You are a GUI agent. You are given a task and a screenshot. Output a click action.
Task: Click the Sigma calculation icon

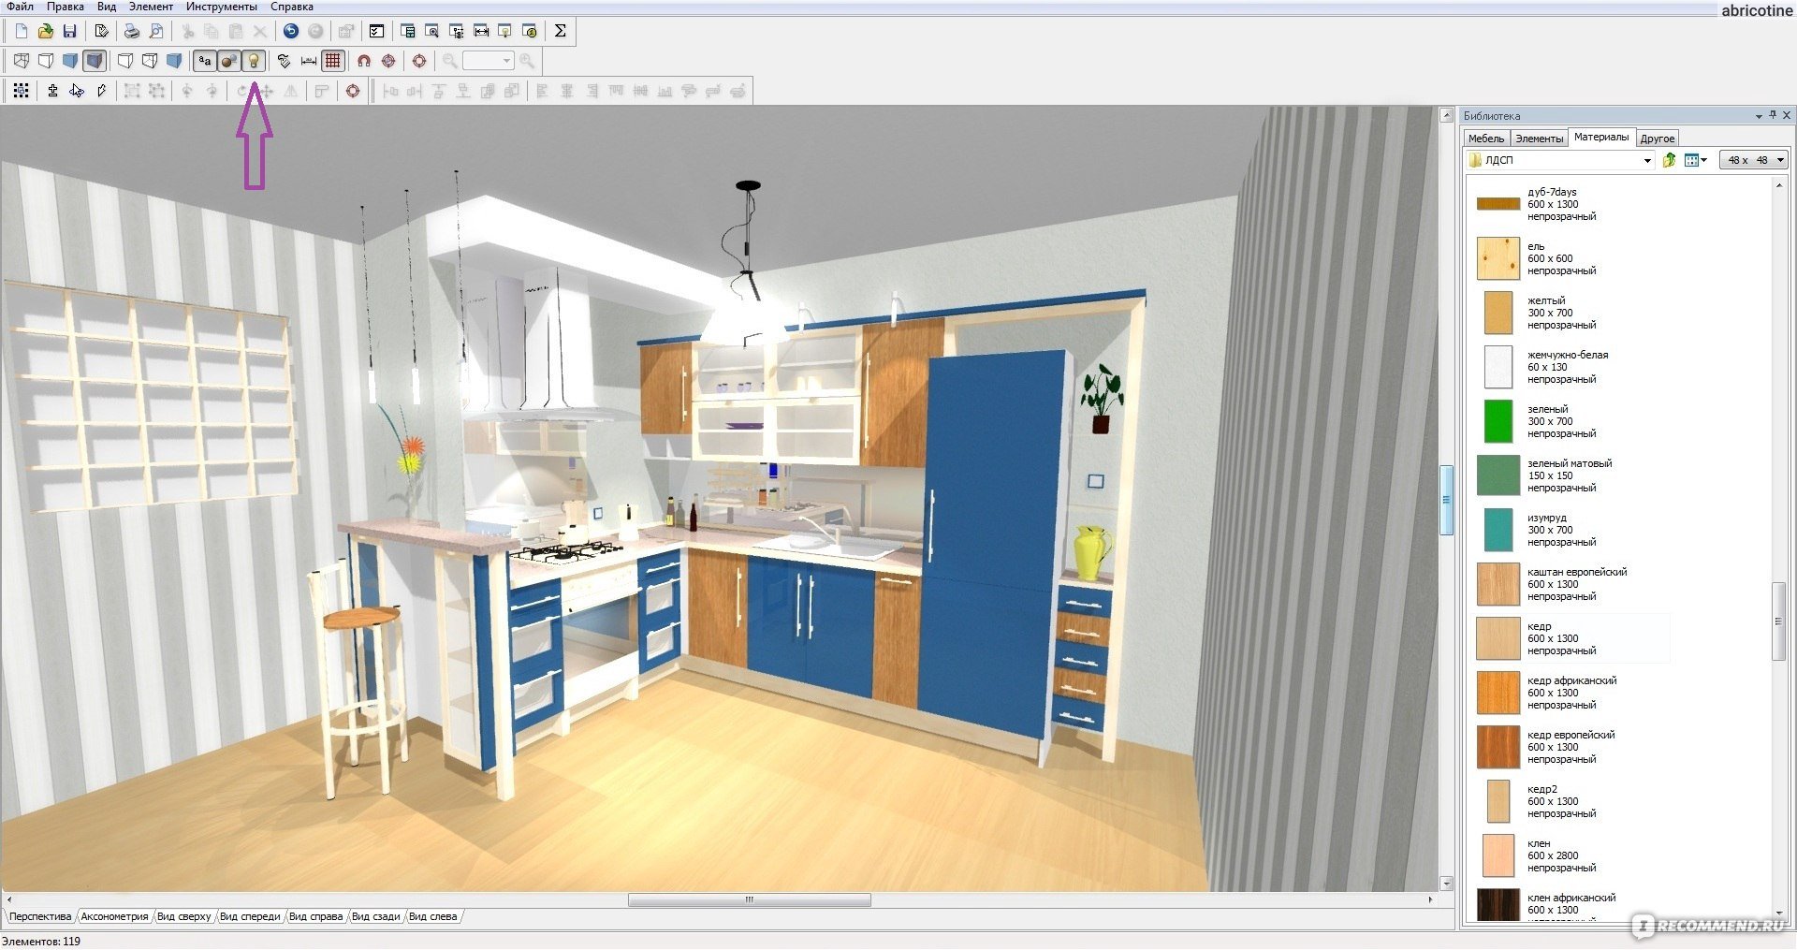pos(560,31)
